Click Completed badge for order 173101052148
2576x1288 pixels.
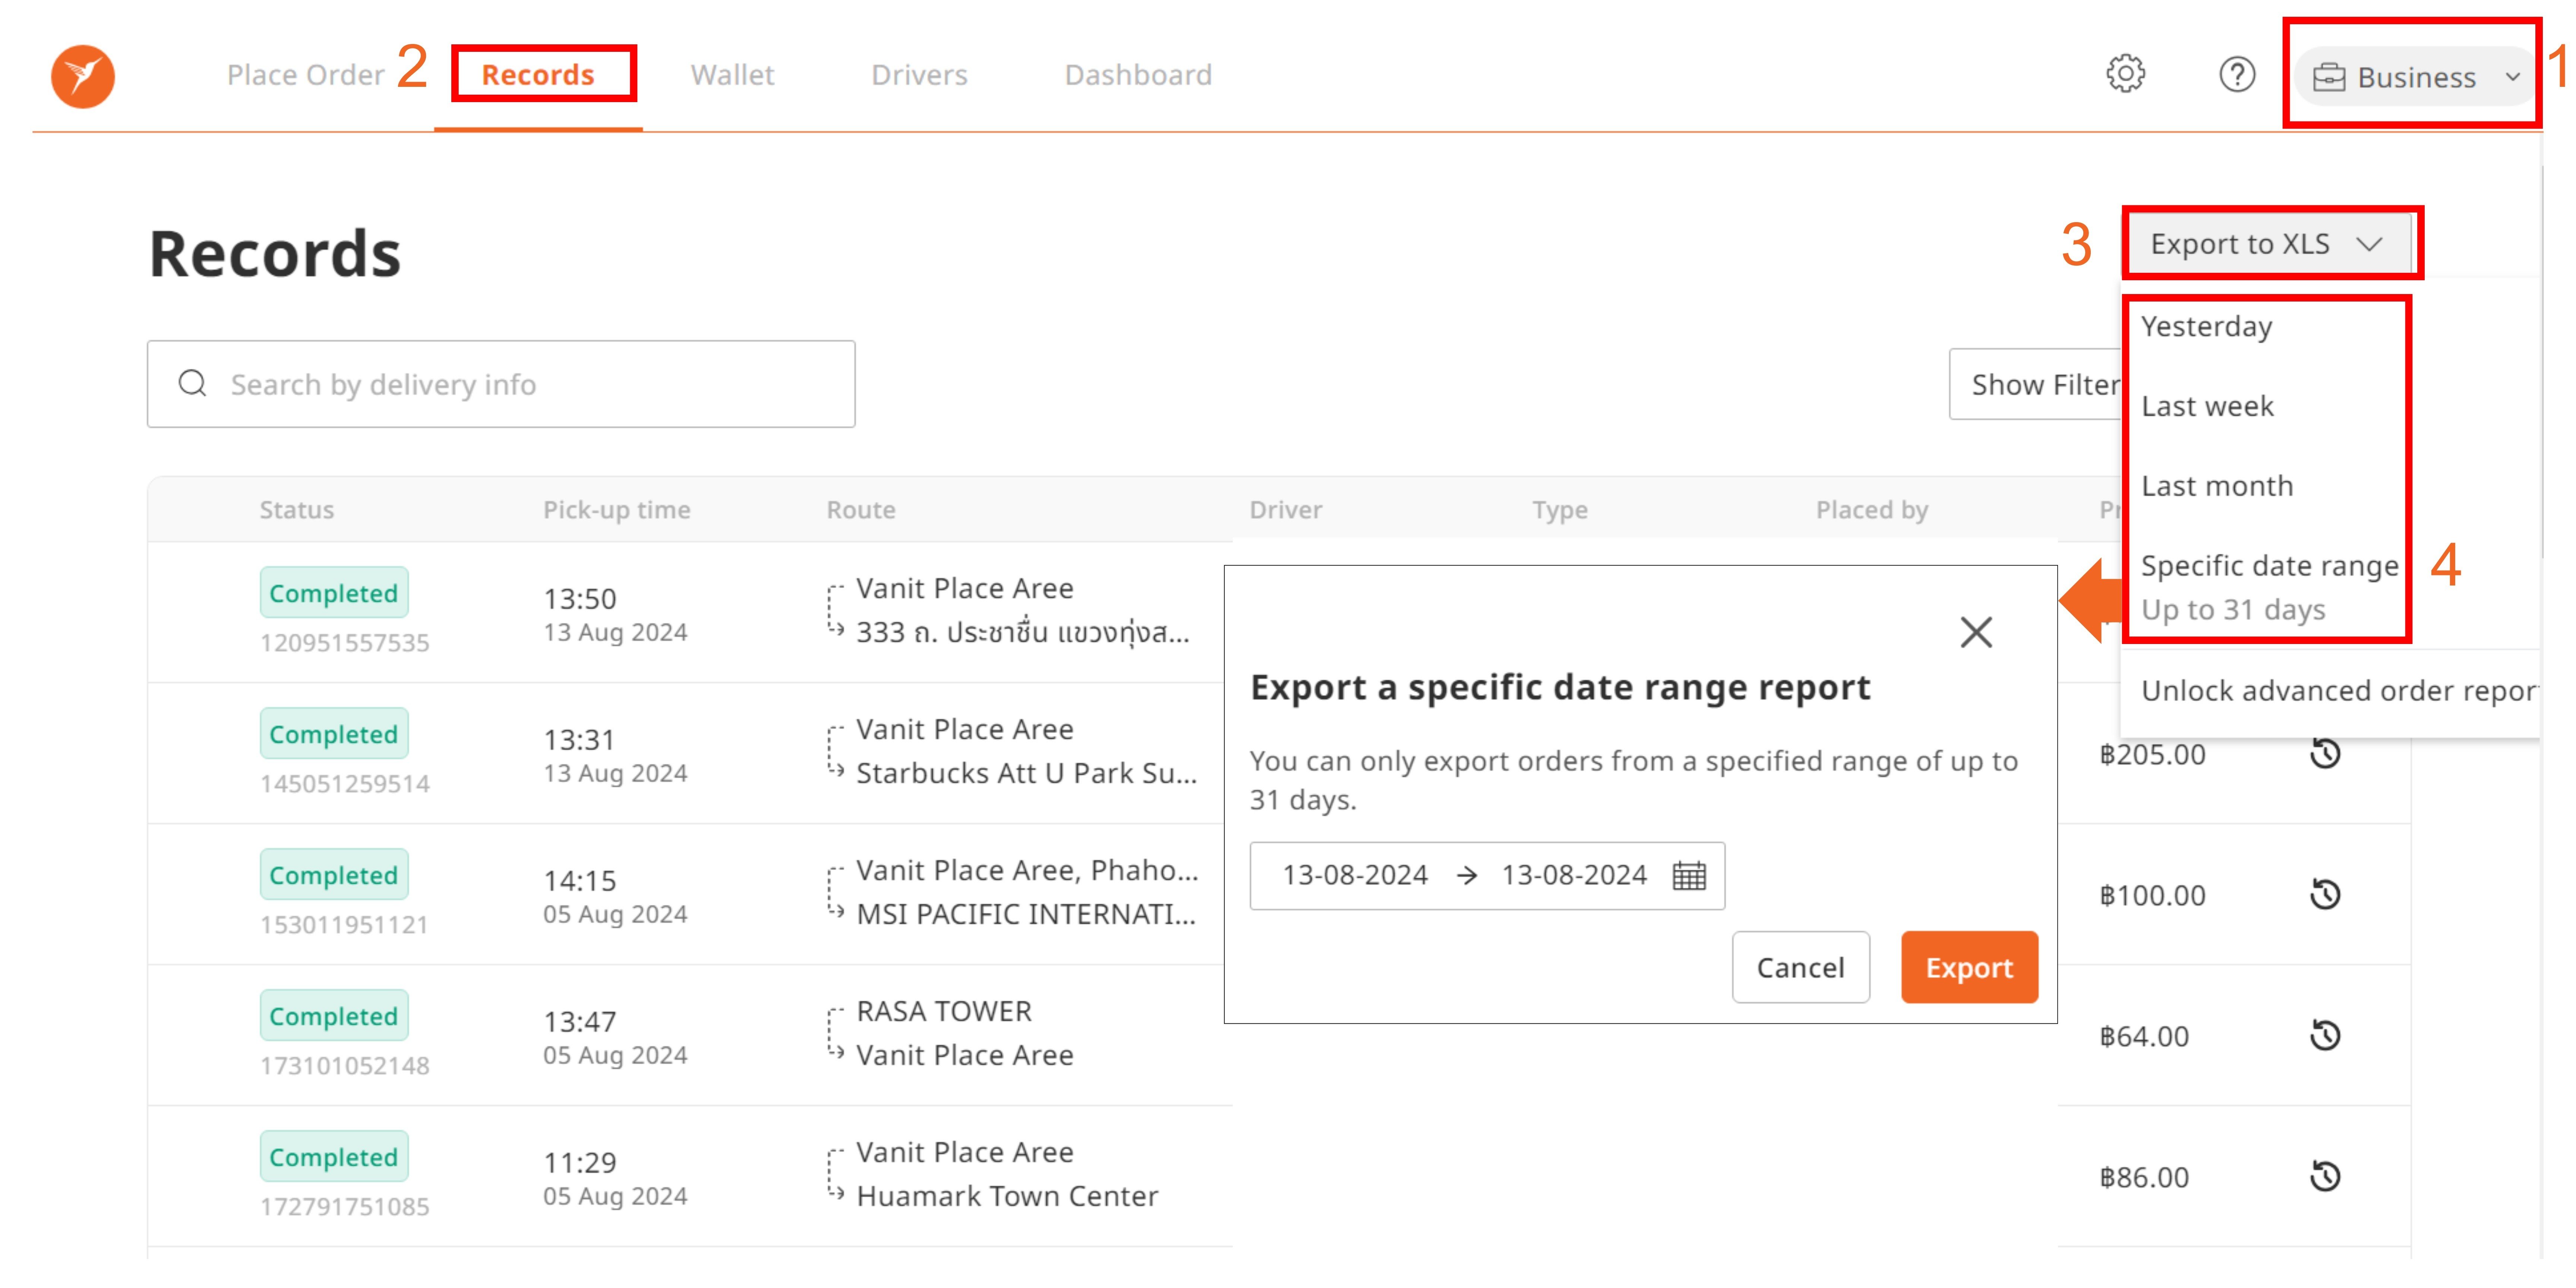pyautogui.click(x=334, y=1016)
